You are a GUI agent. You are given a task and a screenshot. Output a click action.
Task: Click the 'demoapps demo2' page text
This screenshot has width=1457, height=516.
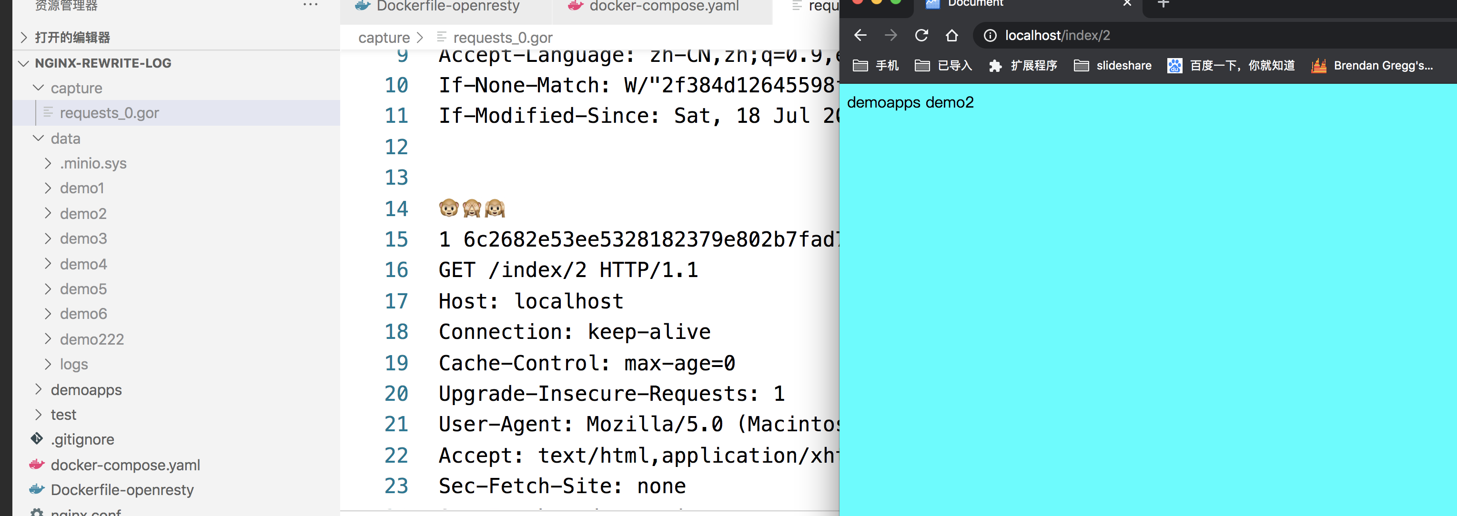coord(910,102)
